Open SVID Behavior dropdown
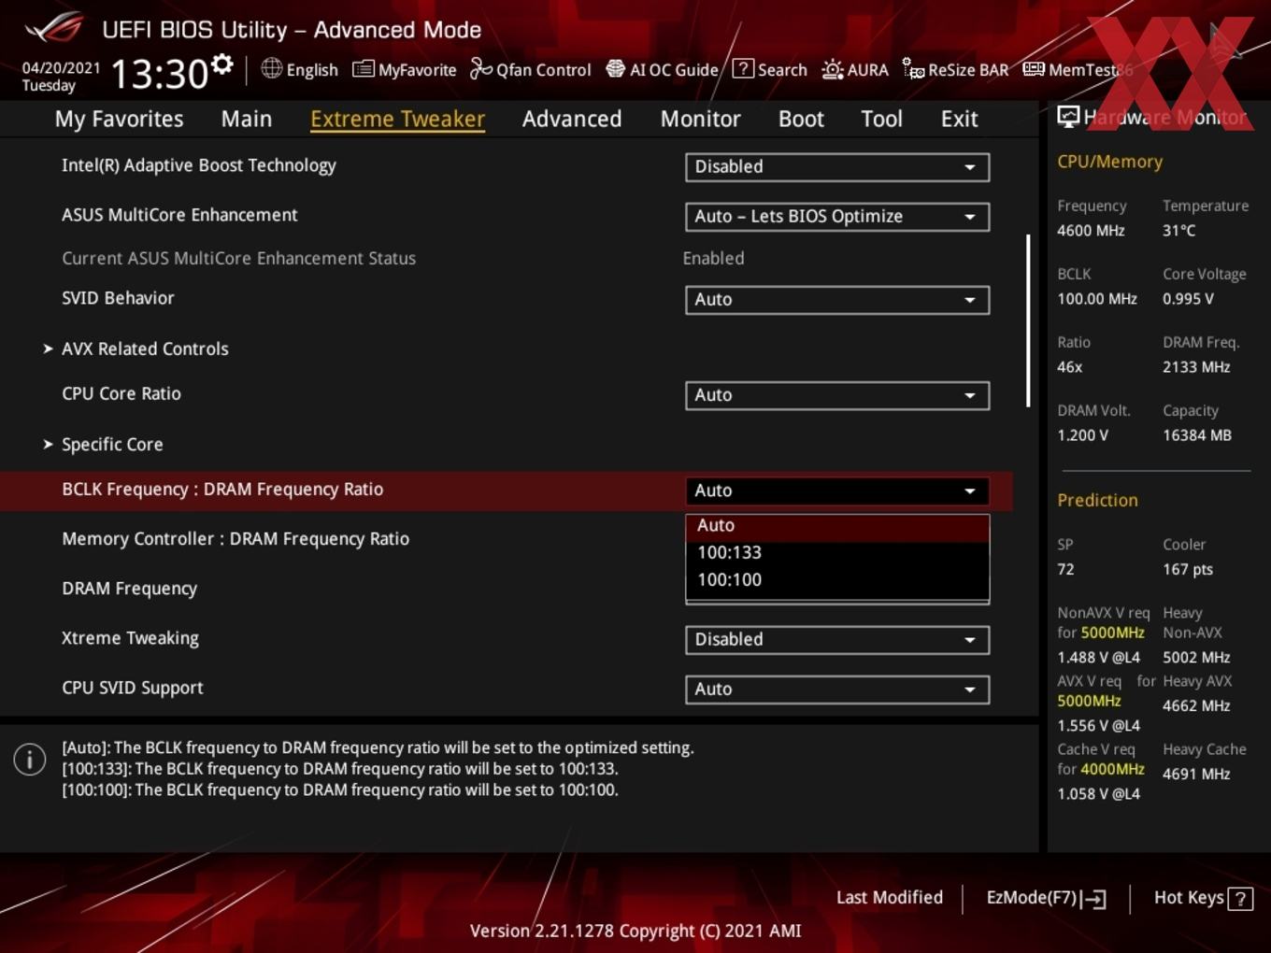Image resolution: width=1271 pixels, height=953 pixels. click(x=837, y=299)
